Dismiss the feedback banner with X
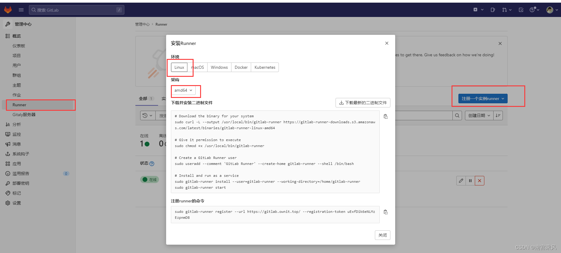The image size is (561, 253). pyautogui.click(x=500, y=43)
